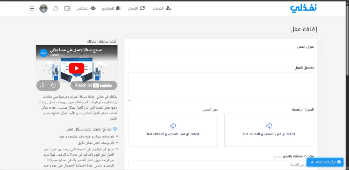349x170 pixels.
Task: Click the الصورة الرئيسية upload area
Action: (x=269, y=130)
